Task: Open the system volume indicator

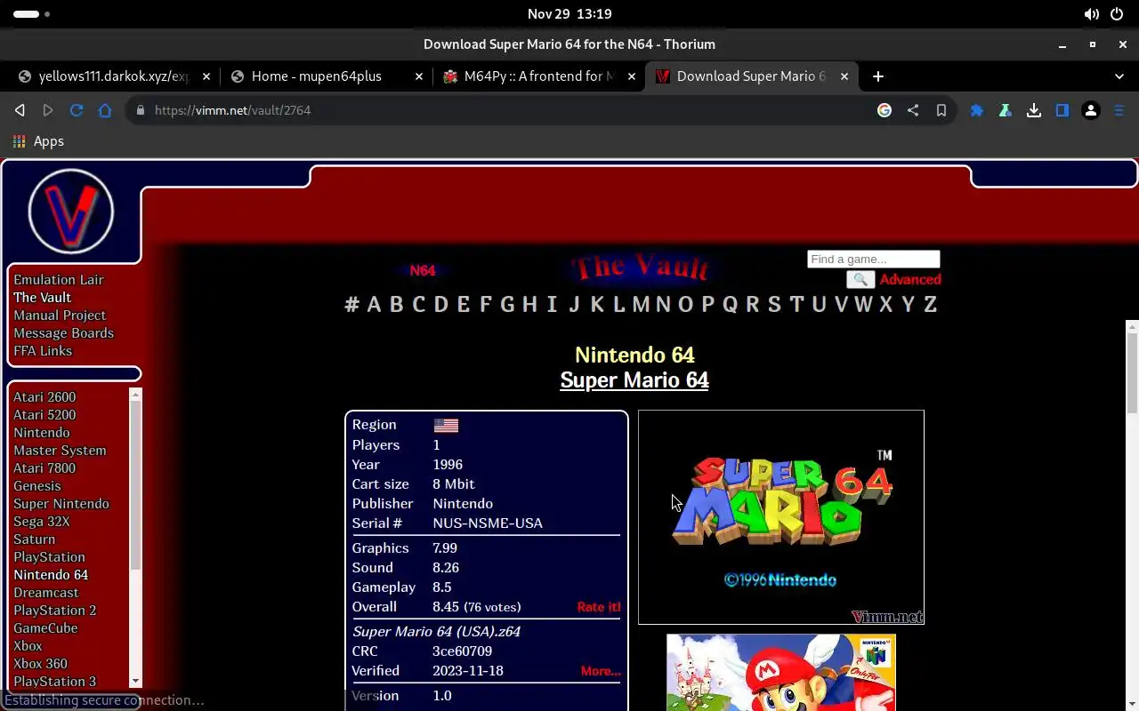Action: 1091,14
